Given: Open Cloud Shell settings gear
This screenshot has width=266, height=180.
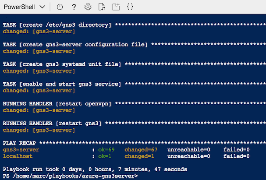Looking at the screenshot, I should coord(88,7).
